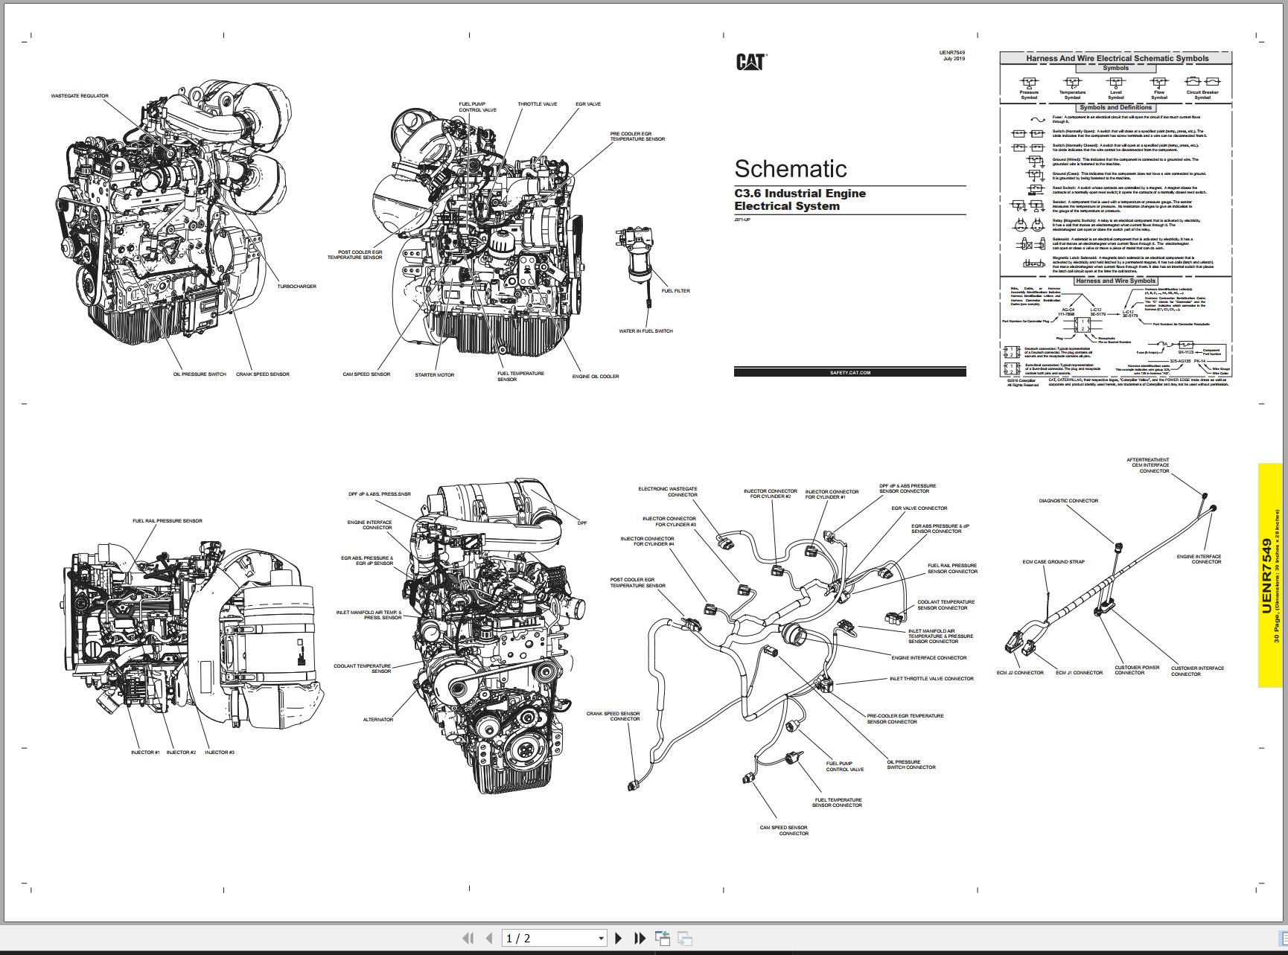Screen dimensions: 1288x955
Task: Click the SAFETY.CAT.COM link bar
Action: (849, 372)
